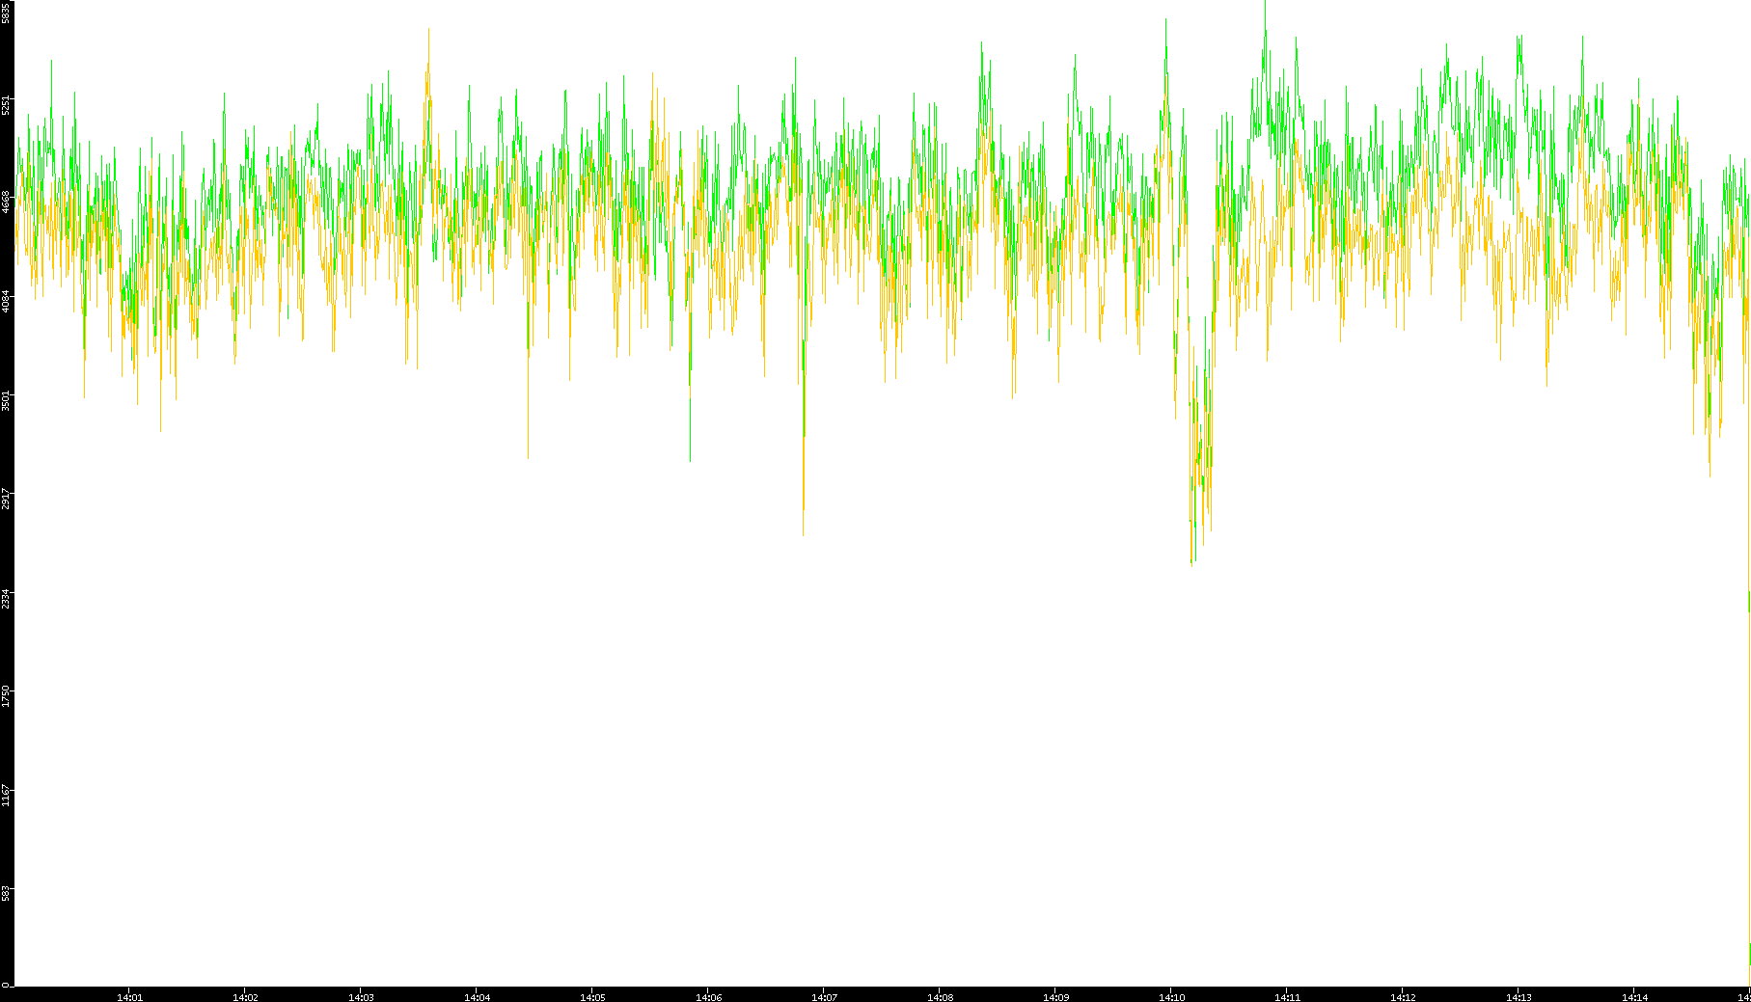Select the 583 y-axis value label
The width and height of the screenshot is (1751, 1002).
coord(6,892)
